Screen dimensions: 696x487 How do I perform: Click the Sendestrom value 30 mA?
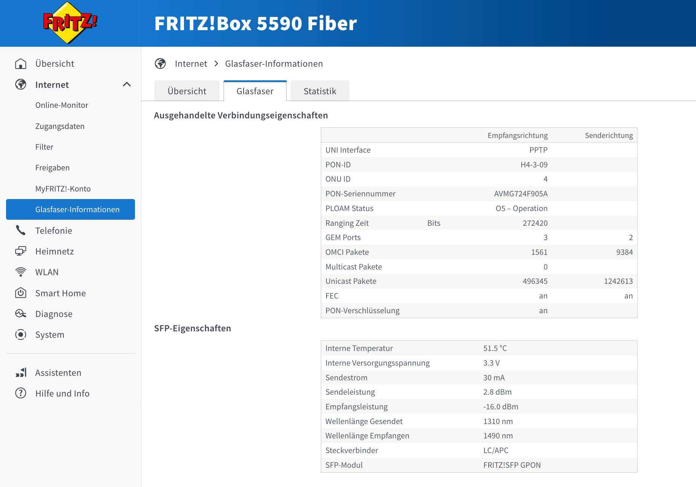(x=494, y=378)
